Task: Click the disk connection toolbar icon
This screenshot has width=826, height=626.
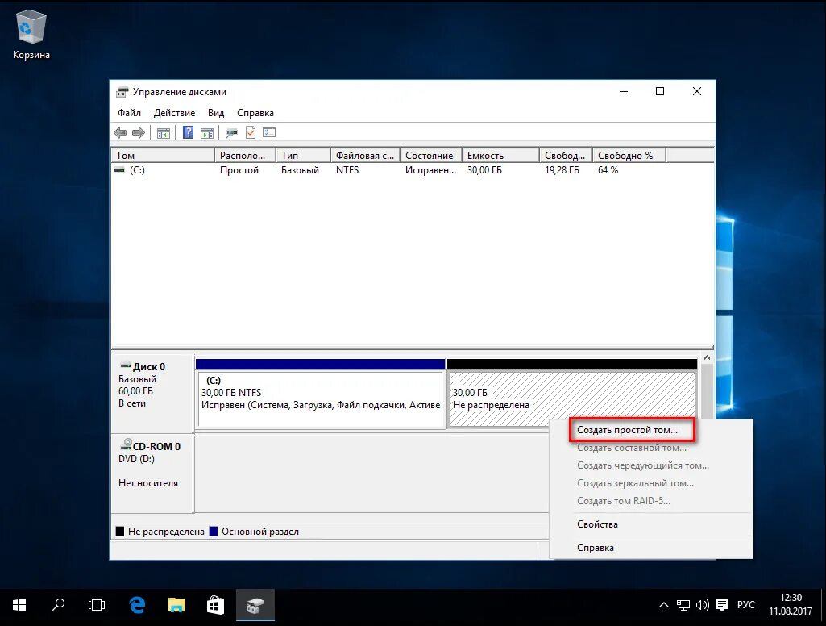Action: point(232,133)
